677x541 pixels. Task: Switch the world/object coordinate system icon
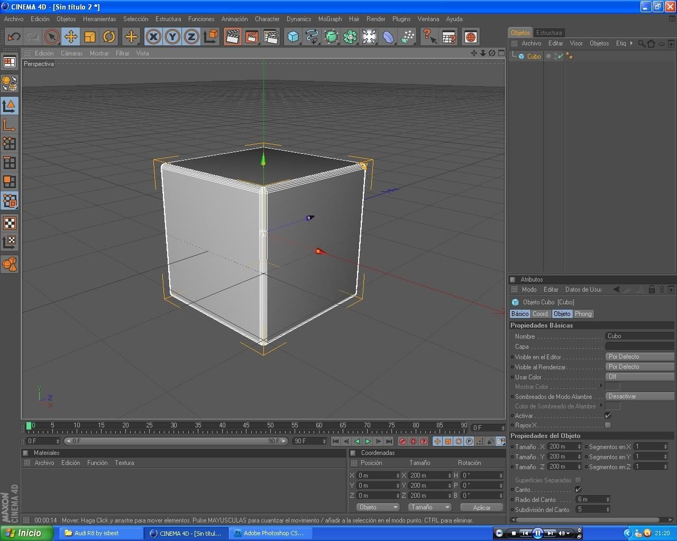point(211,36)
